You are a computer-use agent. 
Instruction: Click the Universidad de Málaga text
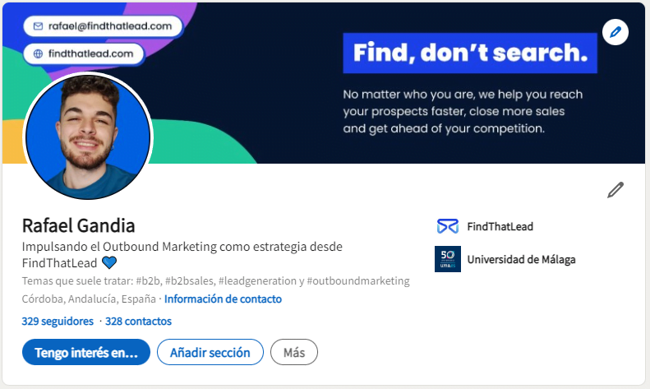(521, 259)
